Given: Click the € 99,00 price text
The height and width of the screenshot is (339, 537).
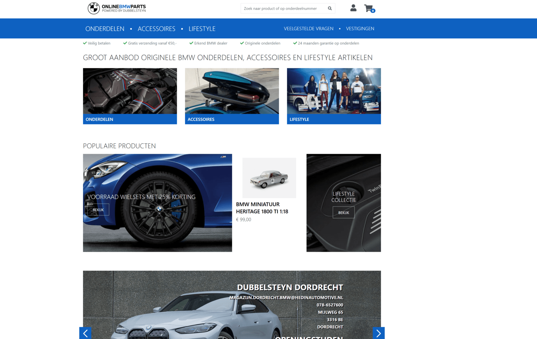Looking at the screenshot, I should point(244,220).
